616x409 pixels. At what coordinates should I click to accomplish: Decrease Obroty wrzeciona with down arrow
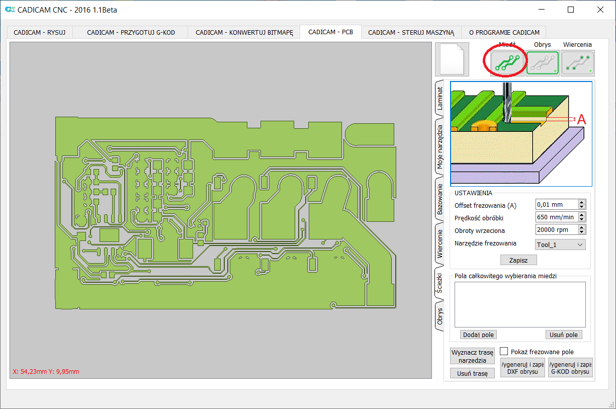point(582,232)
